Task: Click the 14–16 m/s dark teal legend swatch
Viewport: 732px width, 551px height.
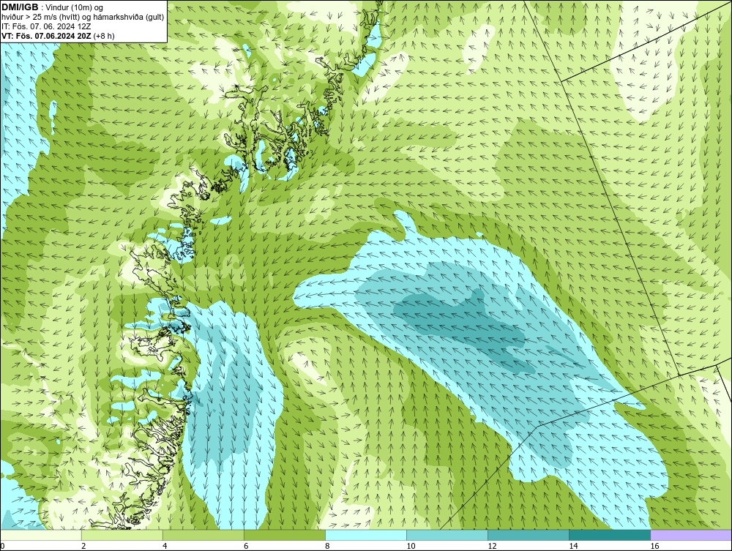Action: click(610, 535)
